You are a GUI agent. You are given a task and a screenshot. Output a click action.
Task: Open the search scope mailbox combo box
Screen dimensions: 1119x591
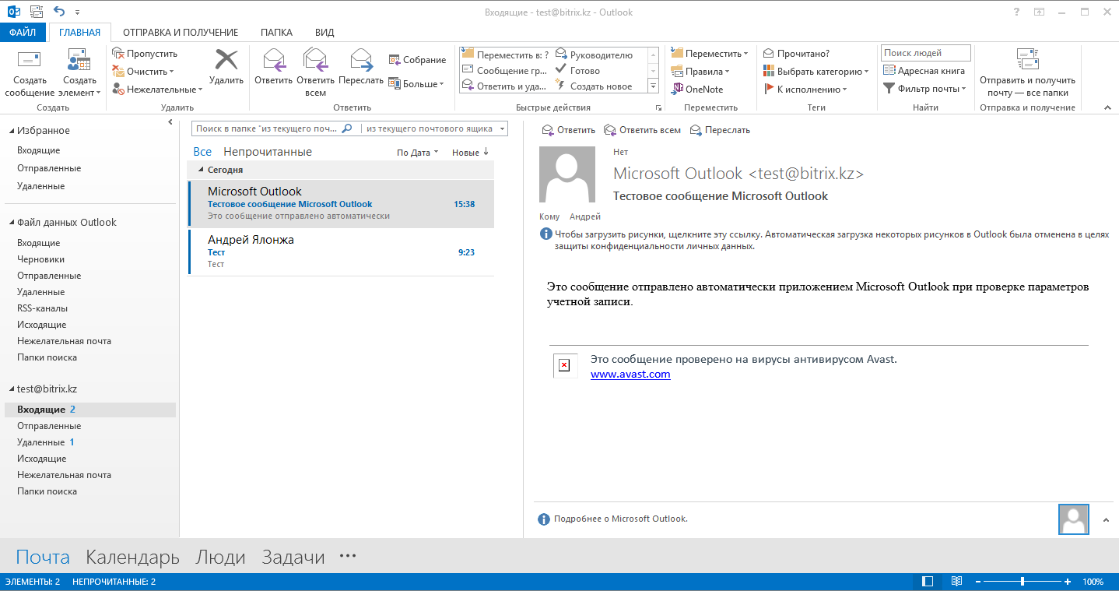[435, 128]
